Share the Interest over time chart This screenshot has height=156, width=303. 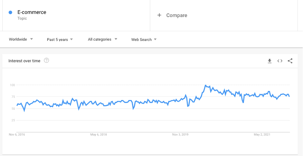(290, 61)
